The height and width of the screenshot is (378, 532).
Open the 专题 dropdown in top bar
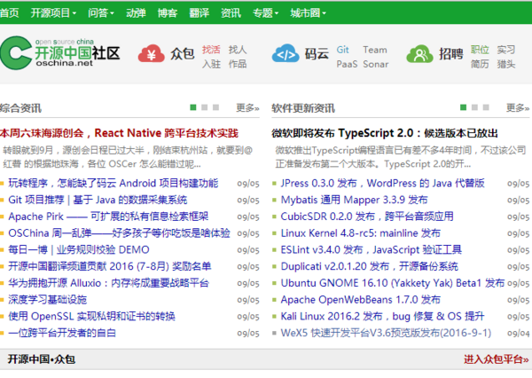(x=265, y=13)
